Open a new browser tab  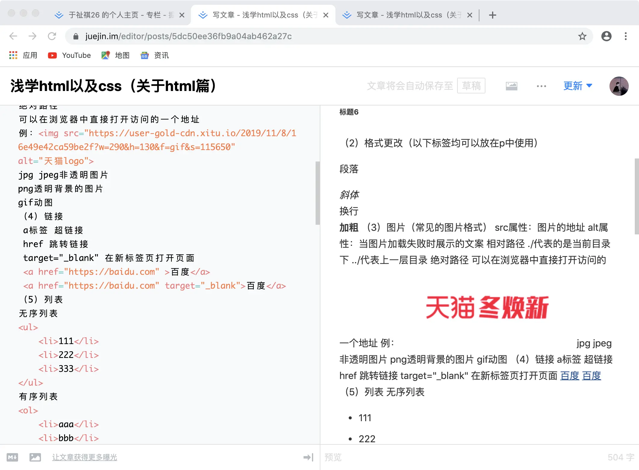(493, 15)
